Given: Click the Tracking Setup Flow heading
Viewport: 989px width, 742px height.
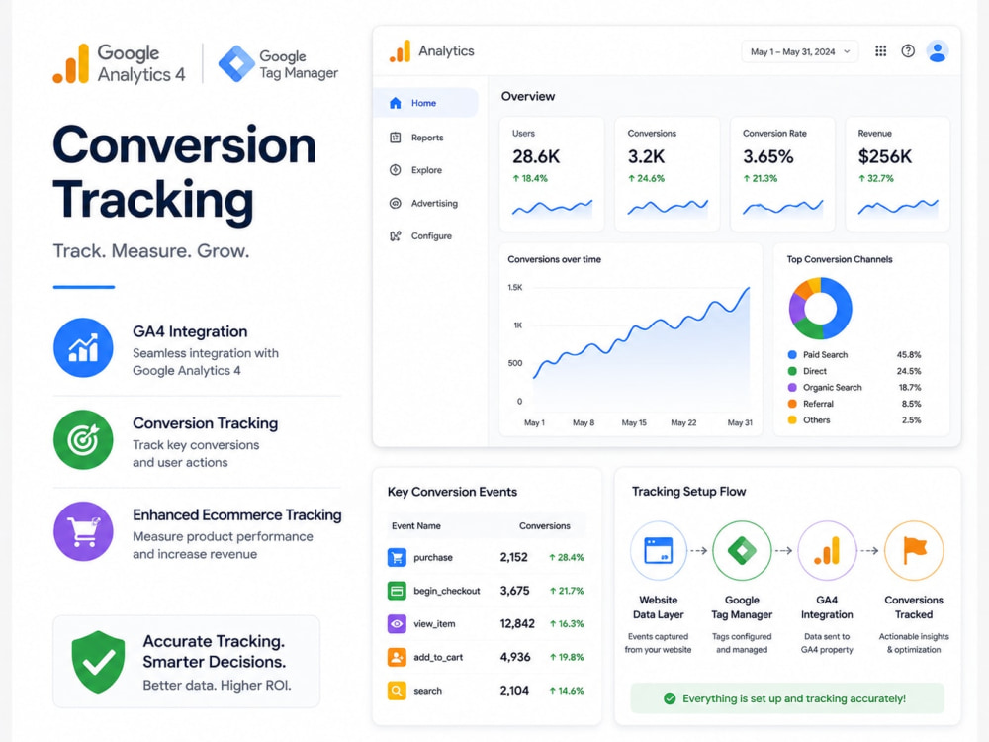Looking at the screenshot, I should coord(688,492).
